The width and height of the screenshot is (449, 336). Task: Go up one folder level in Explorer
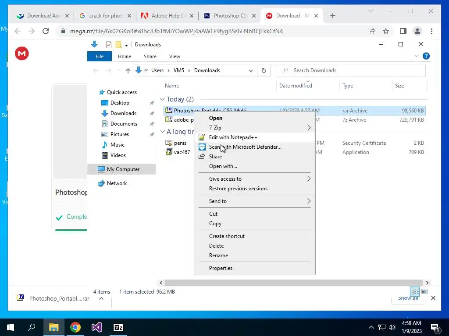(128, 70)
